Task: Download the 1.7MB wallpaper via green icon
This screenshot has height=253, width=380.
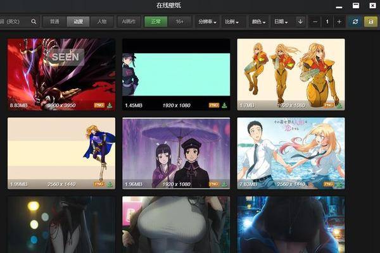Action: [x=339, y=105]
